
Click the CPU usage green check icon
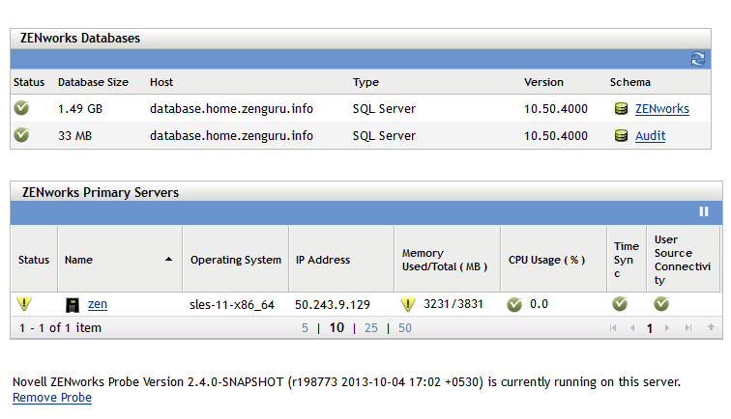click(x=514, y=305)
